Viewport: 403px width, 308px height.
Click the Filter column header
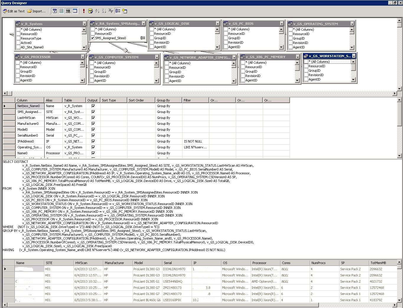coord(195,100)
